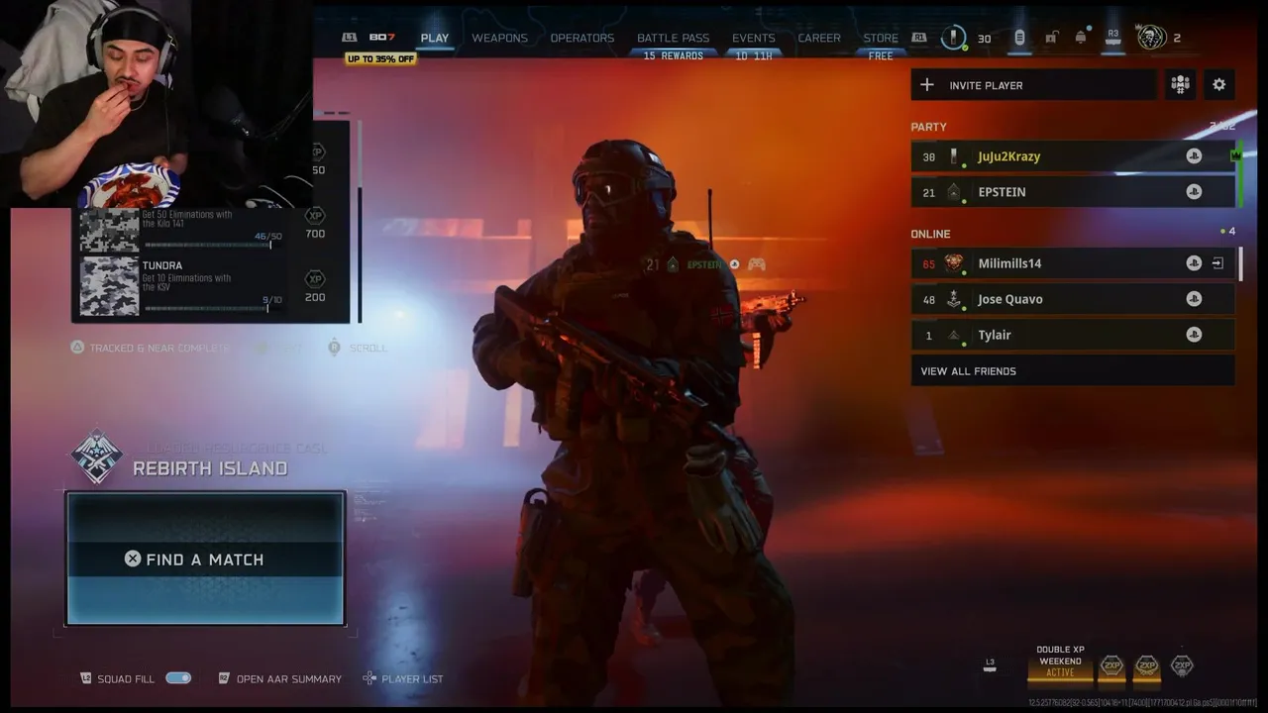Open player profile emblem in top bar
The image size is (1268, 713).
tap(1151, 38)
